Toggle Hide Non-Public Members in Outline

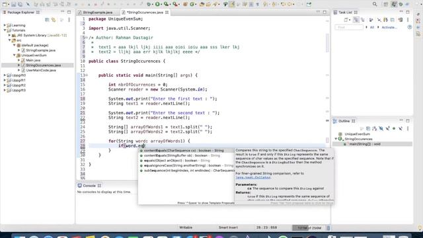point(394,128)
